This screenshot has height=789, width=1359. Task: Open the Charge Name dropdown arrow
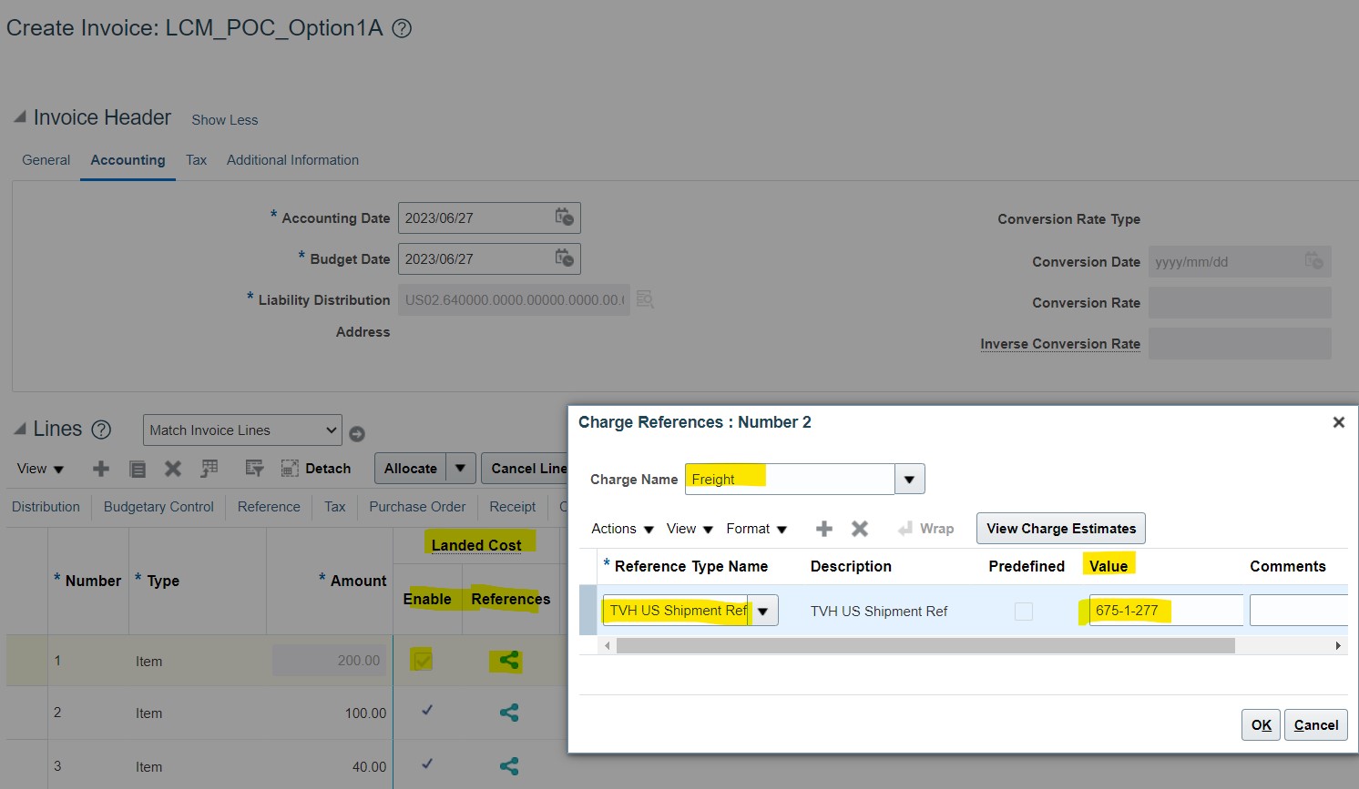(909, 479)
